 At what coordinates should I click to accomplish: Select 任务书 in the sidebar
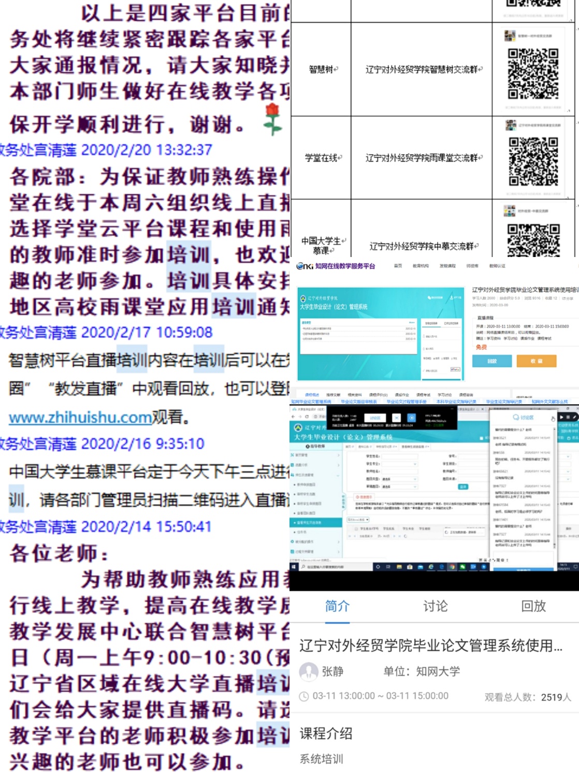pos(302,532)
